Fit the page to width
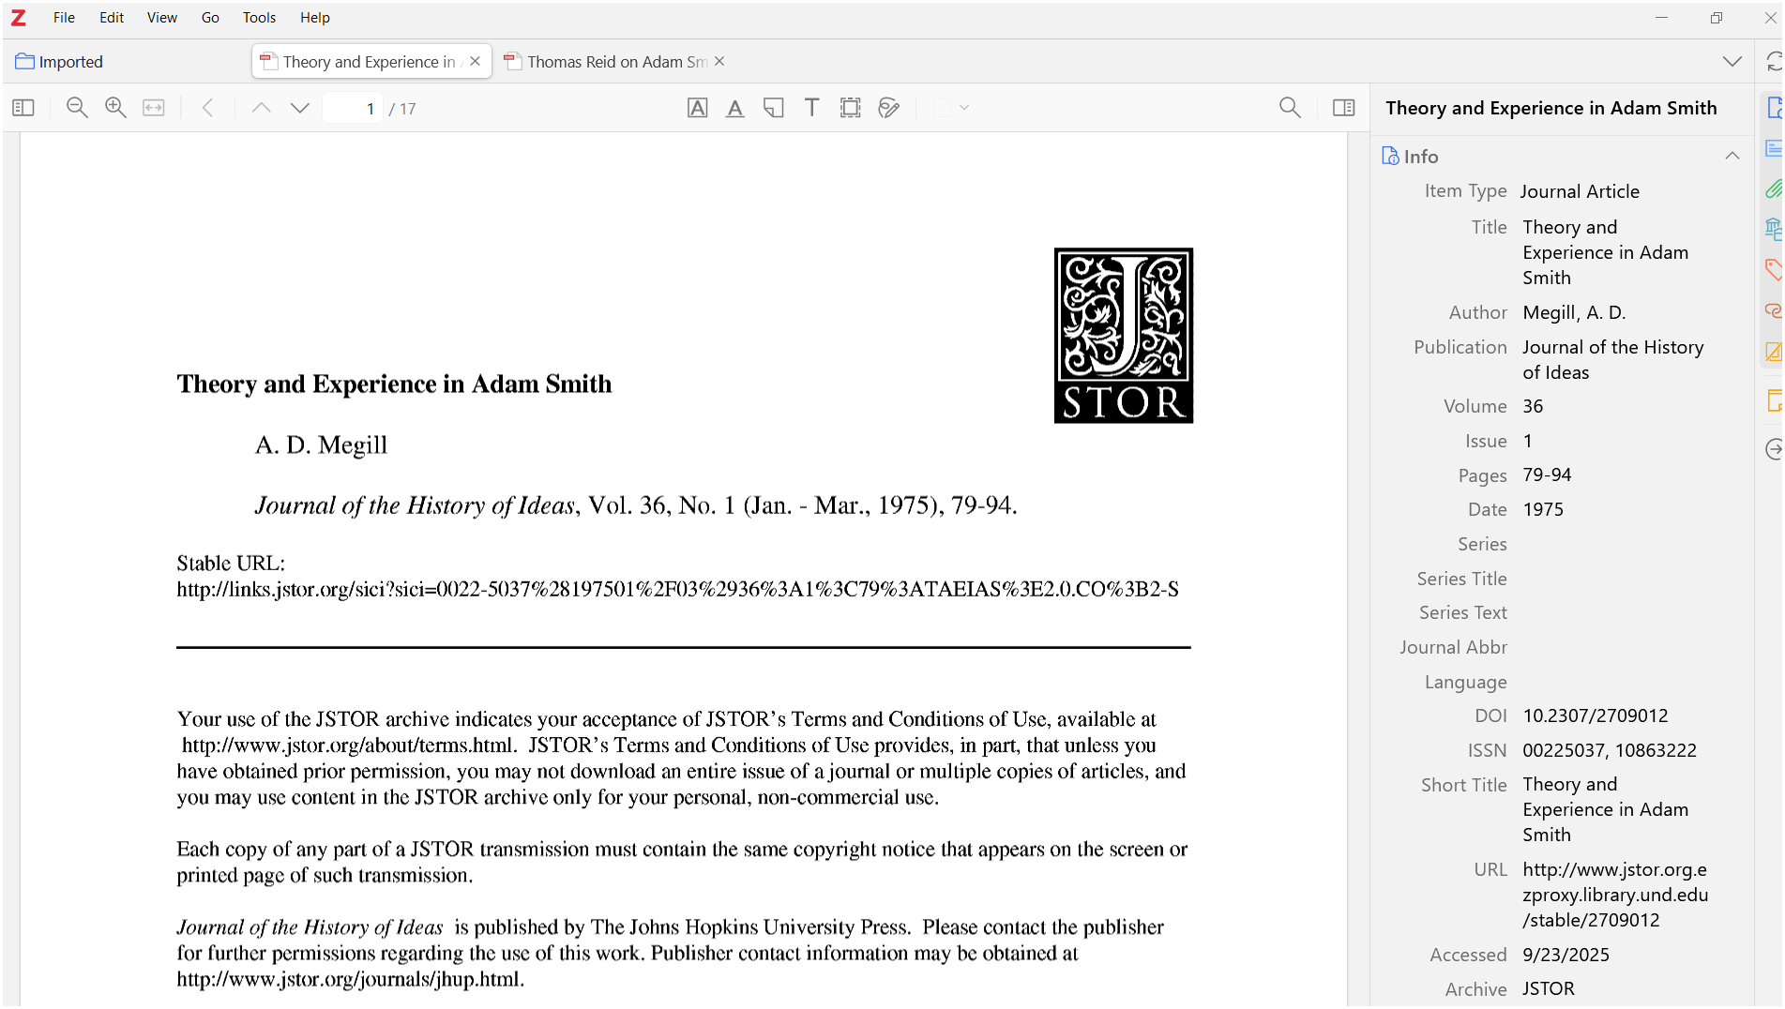This screenshot has width=1785, height=1009. click(154, 108)
